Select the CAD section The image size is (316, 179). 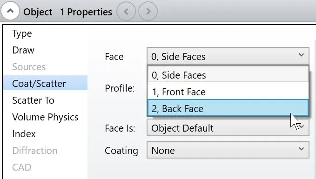click(21, 167)
